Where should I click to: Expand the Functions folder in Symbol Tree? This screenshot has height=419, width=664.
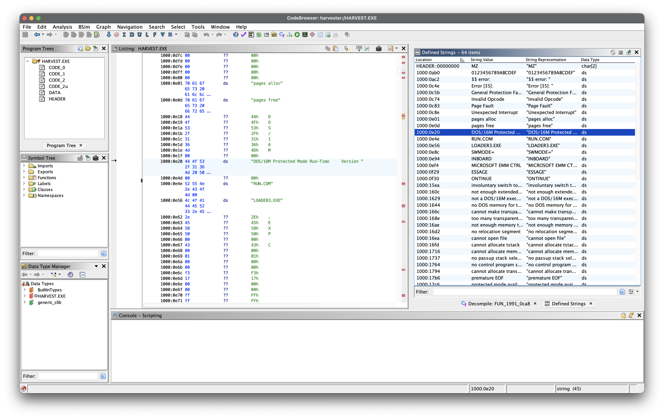click(24, 178)
